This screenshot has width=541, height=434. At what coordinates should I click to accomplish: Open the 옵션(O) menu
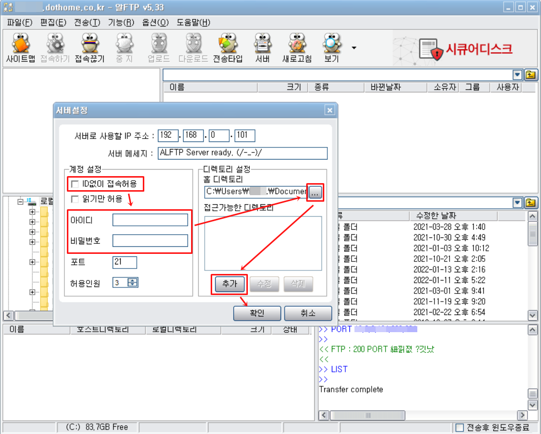click(155, 23)
